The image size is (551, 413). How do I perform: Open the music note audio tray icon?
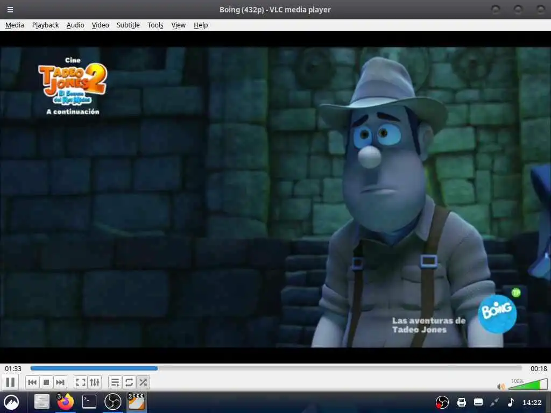click(511, 402)
